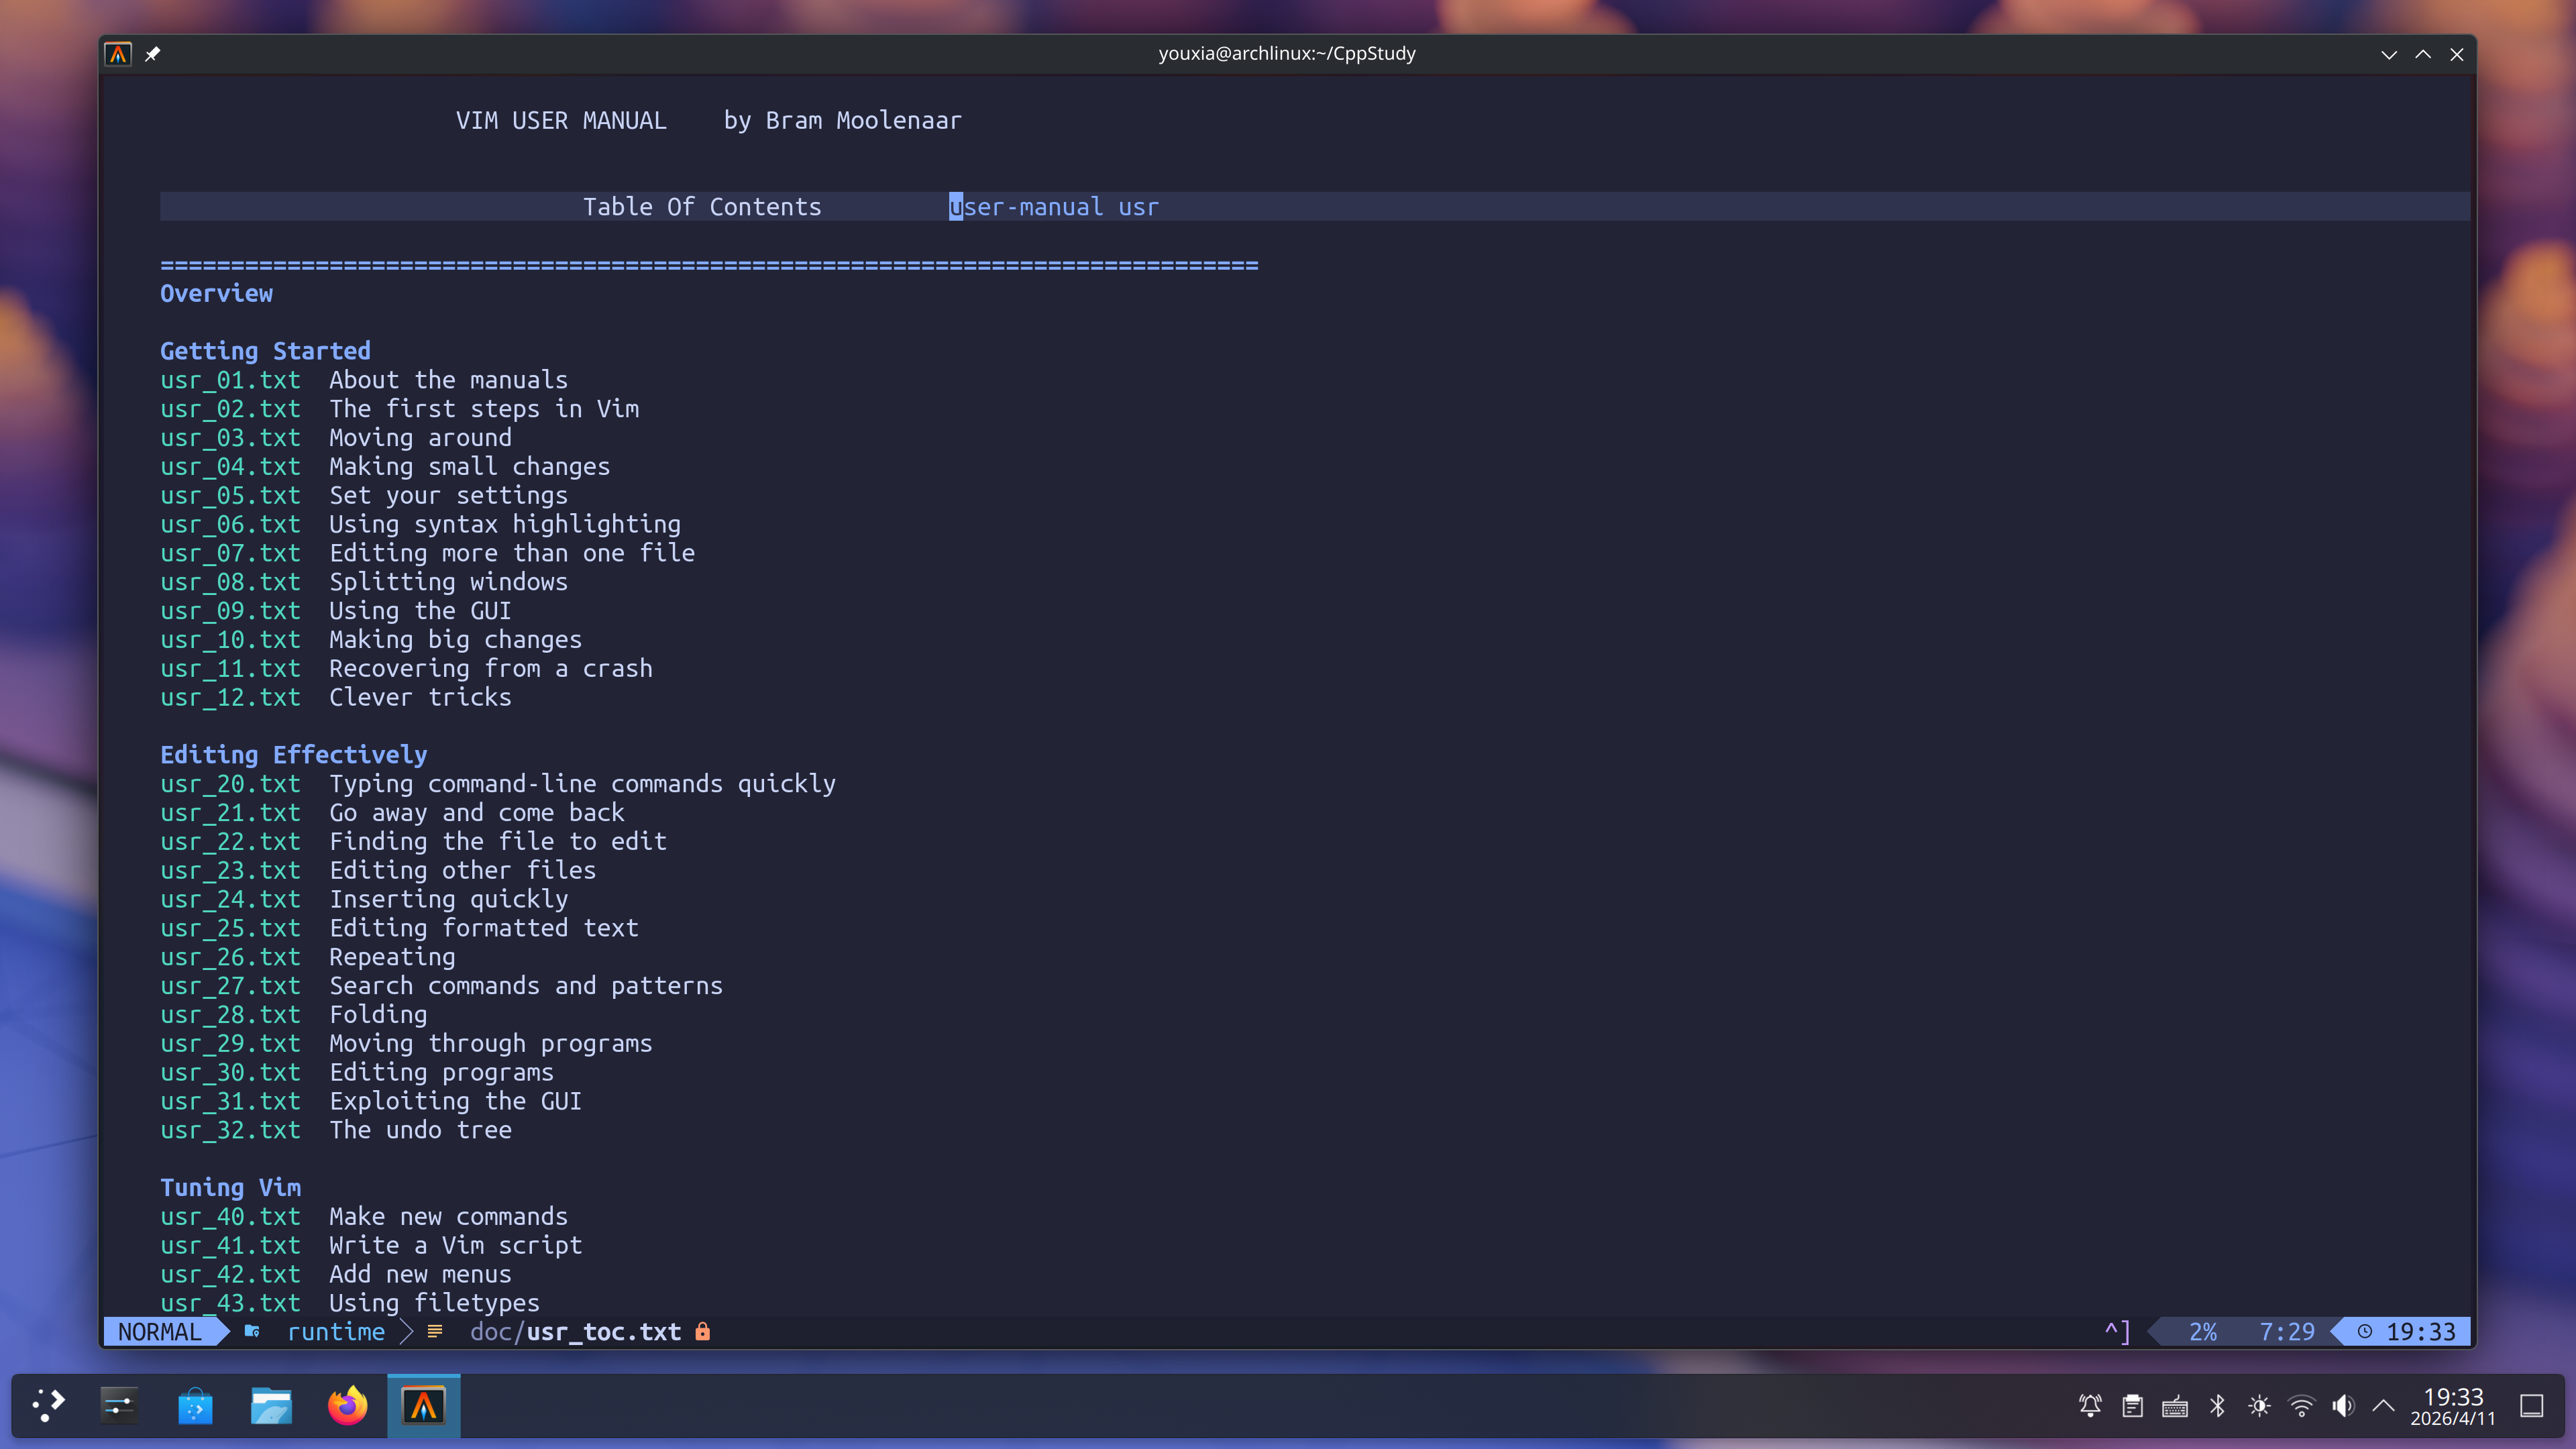Click the Overview heading

[216, 293]
